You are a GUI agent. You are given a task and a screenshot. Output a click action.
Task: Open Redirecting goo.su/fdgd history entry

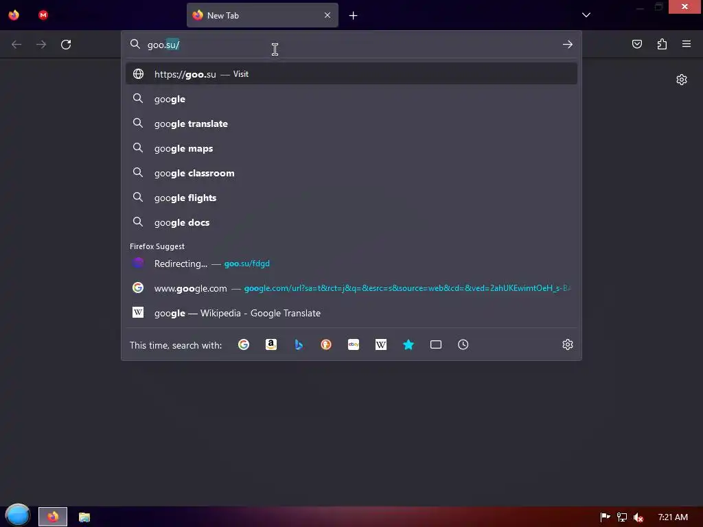351,263
